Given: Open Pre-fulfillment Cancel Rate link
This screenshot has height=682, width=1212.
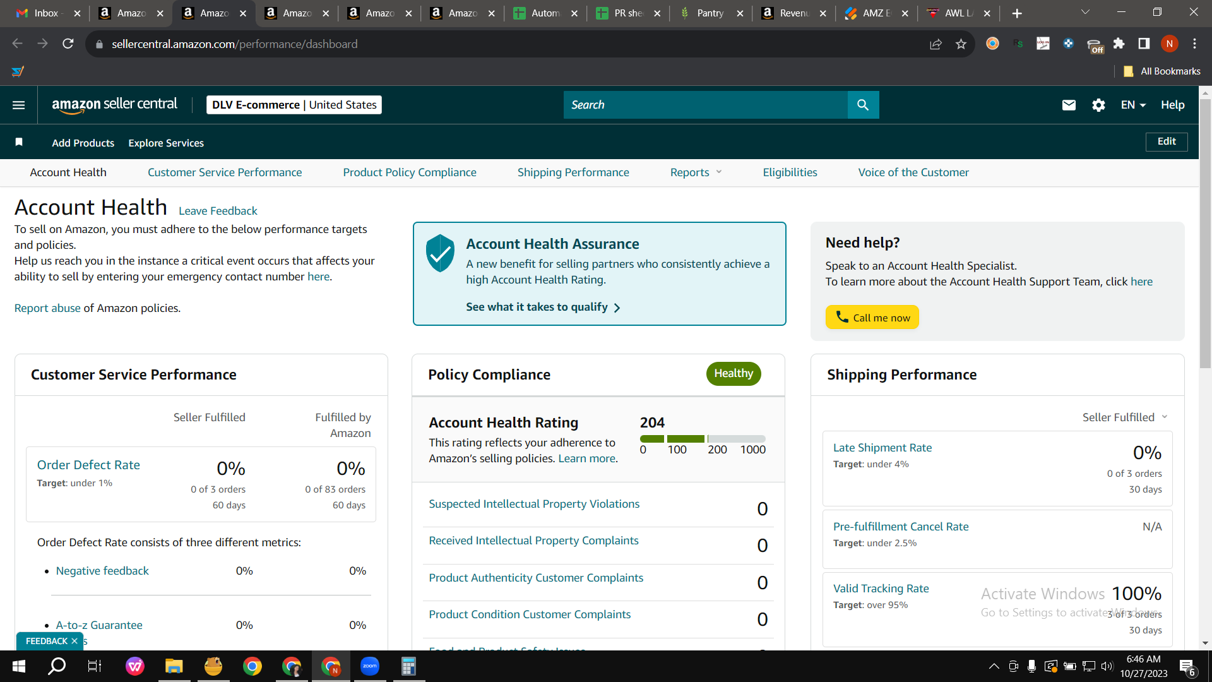Looking at the screenshot, I should tap(901, 527).
